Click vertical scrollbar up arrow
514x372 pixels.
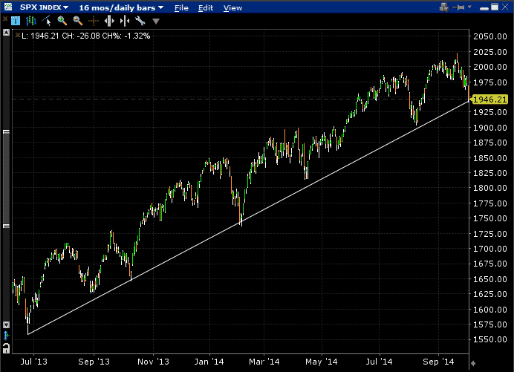coord(6,33)
